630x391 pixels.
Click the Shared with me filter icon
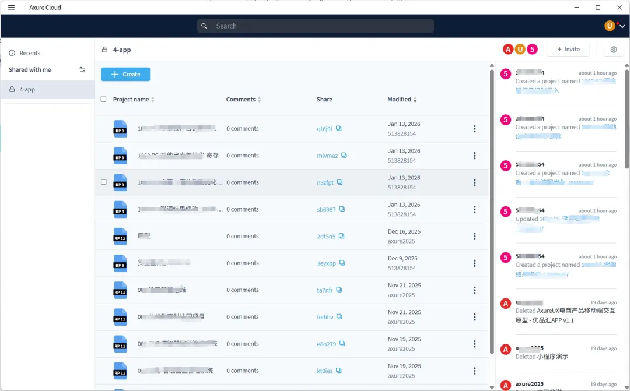(82, 69)
